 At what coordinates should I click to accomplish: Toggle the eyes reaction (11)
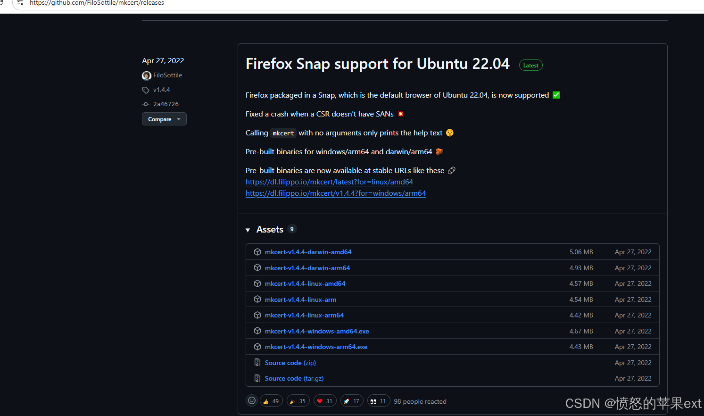[379, 401]
